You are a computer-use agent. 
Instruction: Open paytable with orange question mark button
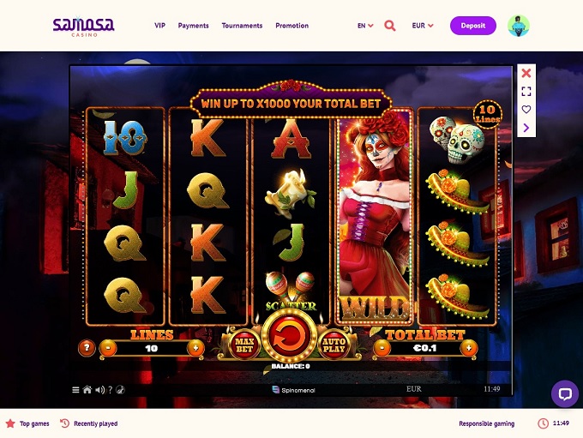pos(87,348)
